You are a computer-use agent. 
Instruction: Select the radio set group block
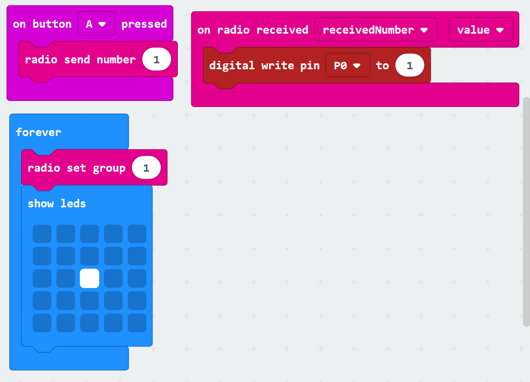click(76, 168)
